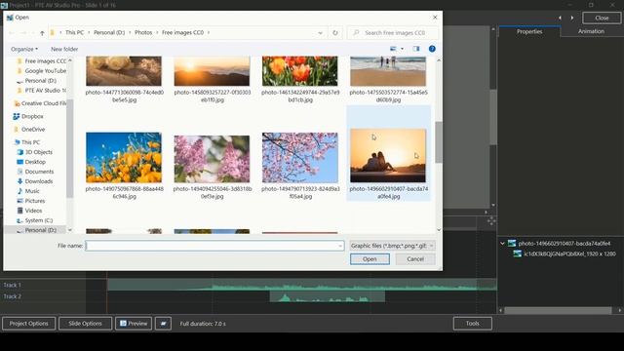Close the Open dialog with X
624x351 pixels.
point(435,18)
